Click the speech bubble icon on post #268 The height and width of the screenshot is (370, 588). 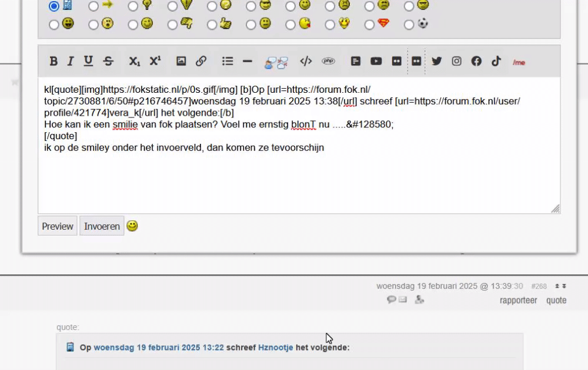point(391,300)
